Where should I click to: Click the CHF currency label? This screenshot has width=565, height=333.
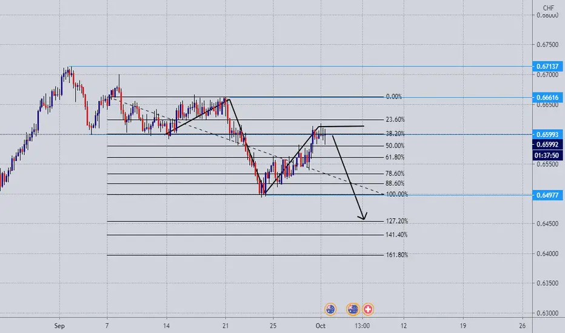(549, 7)
